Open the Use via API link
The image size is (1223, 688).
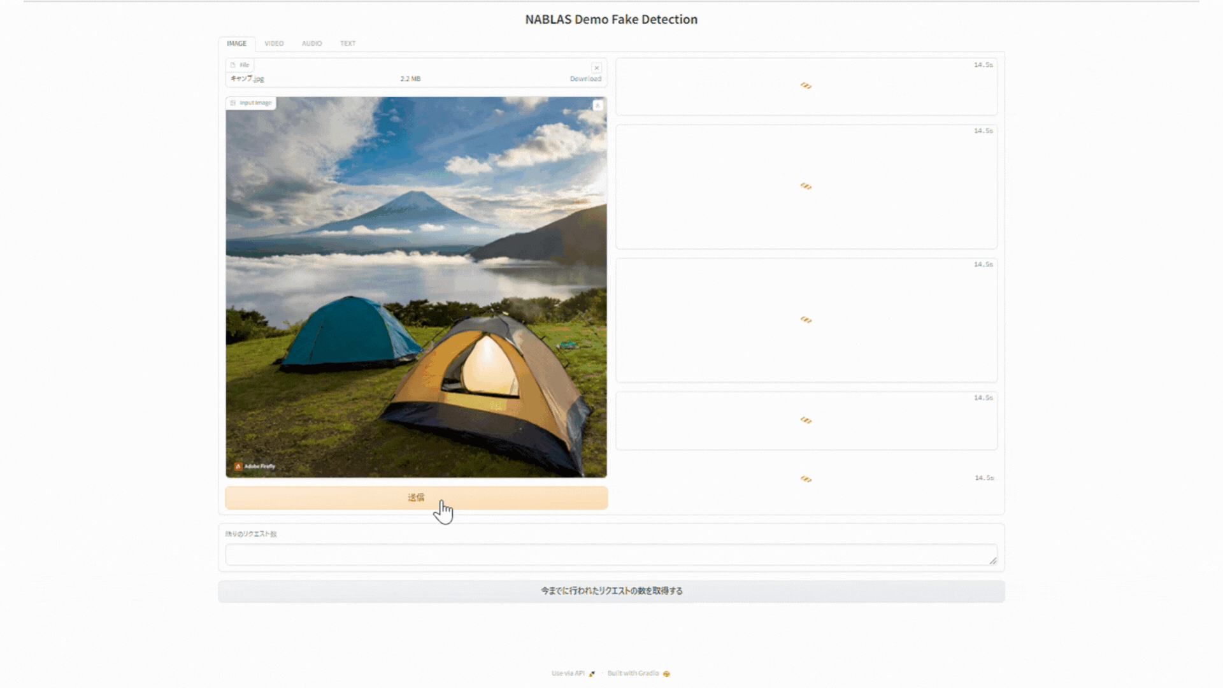(568, 673)
